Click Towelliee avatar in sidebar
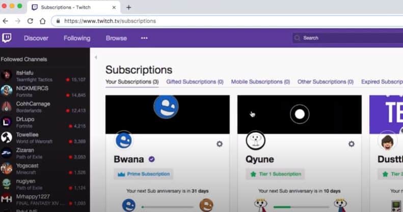Image resolution: width=403 pixels, height=212 pixels. (x=7, y=137)
